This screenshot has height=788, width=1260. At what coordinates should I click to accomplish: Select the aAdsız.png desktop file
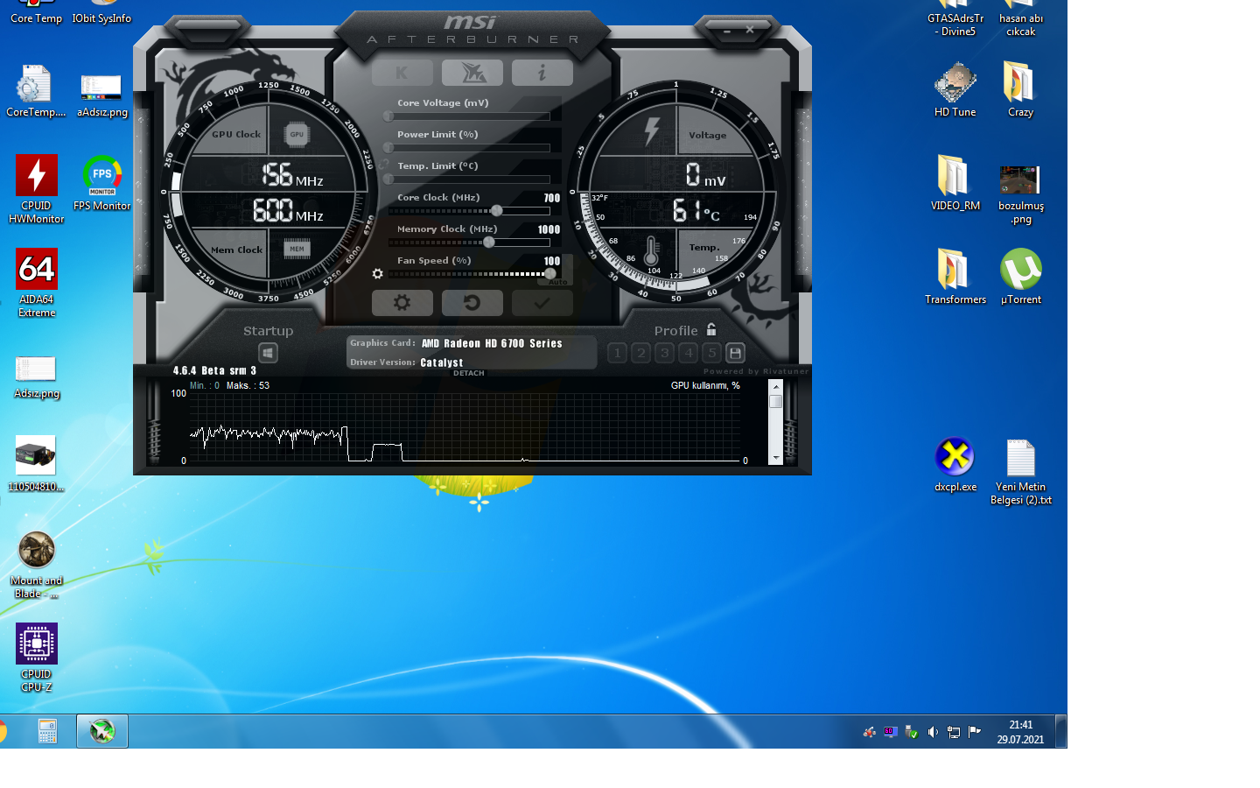pos(101,95)
